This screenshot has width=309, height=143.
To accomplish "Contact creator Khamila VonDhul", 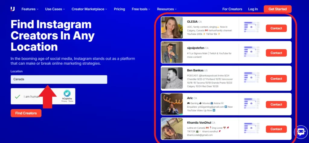I will point(276,129).
